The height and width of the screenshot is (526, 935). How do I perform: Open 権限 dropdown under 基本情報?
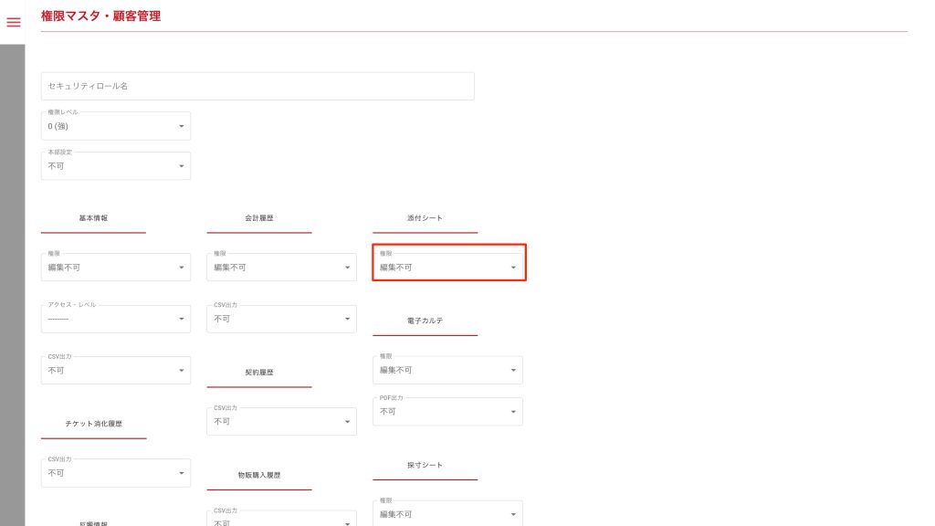coord(116,268)
